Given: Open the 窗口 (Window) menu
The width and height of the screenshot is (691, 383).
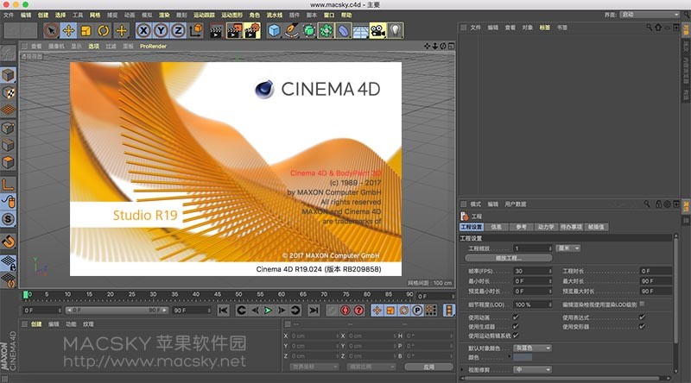Looking at the screenshot, I should [329, 15].
